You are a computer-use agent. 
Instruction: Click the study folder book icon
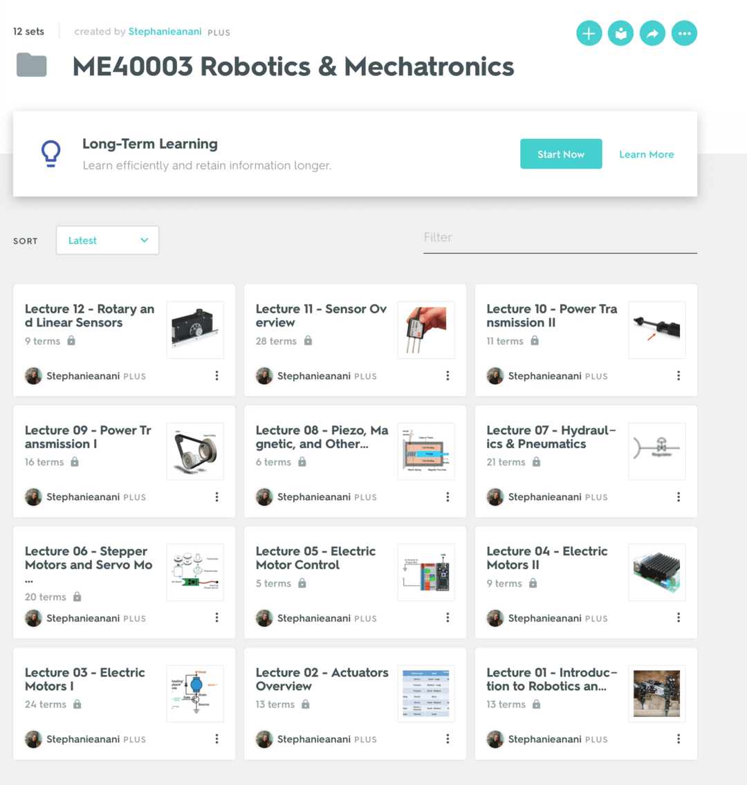[x=620, y=33]
